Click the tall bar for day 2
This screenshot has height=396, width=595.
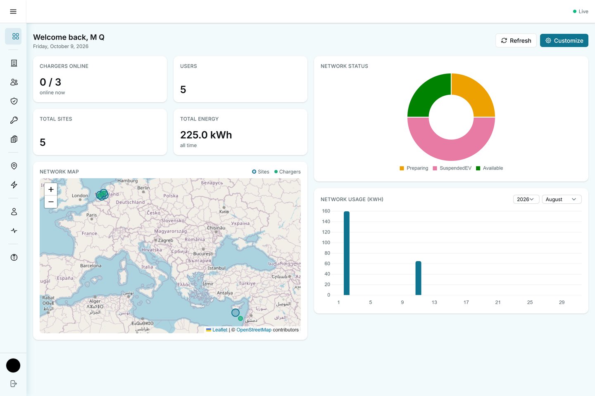[x=347, y=253]
